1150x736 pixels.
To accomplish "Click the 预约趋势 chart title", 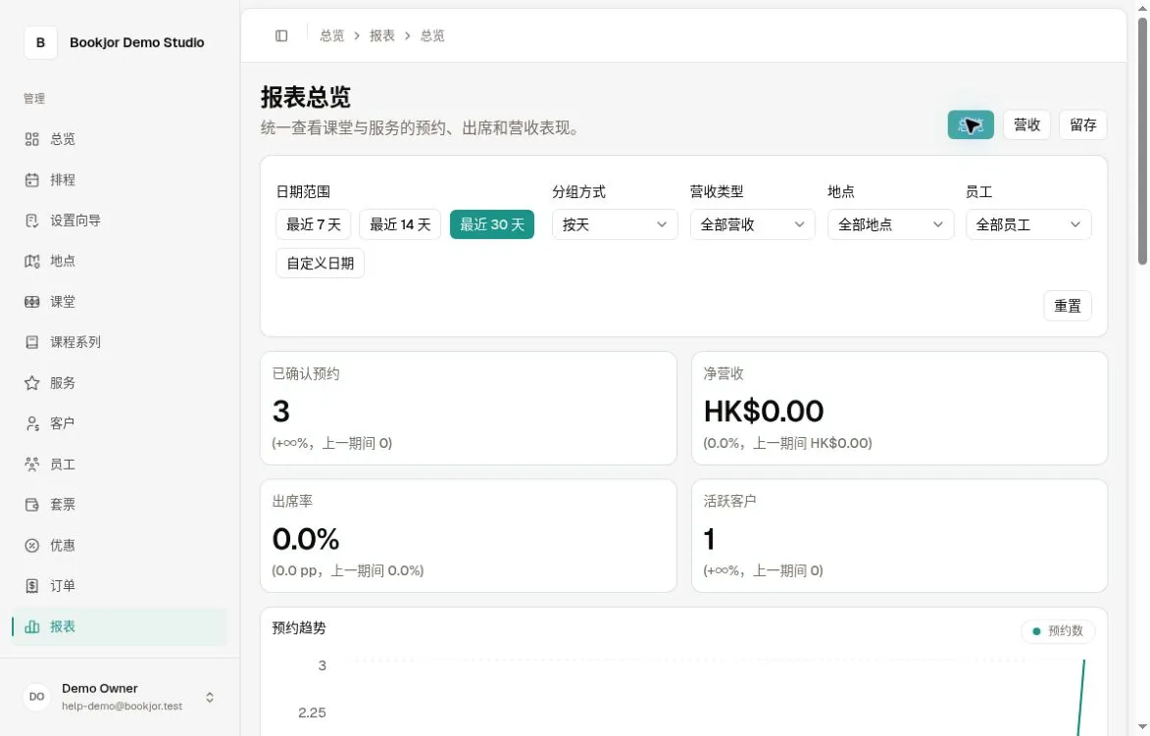I will (299, 628).
